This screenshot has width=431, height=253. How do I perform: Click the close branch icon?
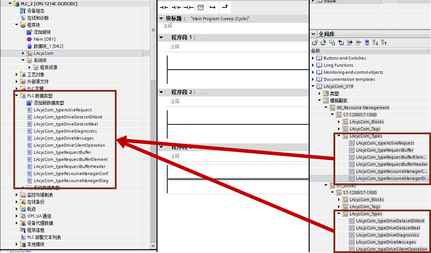(x=225, y=7)
